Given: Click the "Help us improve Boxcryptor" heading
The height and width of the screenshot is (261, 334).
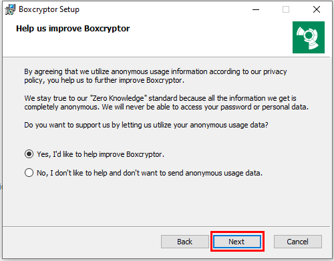Looking at the screenshot, I should click(x=73, y=29).
